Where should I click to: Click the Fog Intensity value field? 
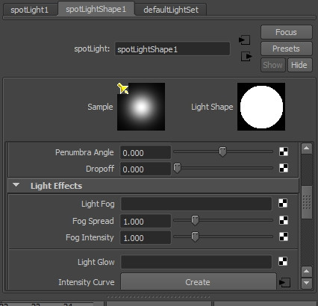click(x=146, y=237)
